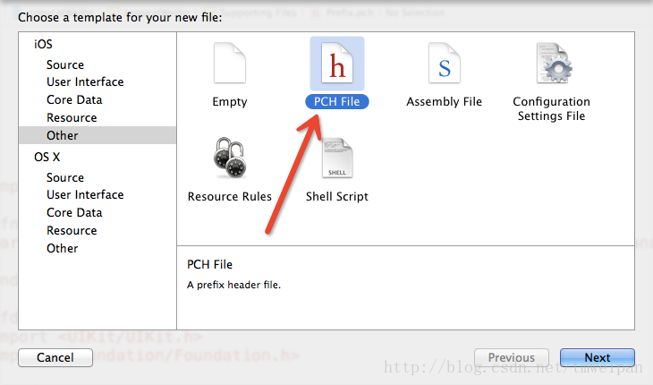Go back with the Previous button
The height and width of the screenshot is (385, 653).
click(x=512, y=357)
